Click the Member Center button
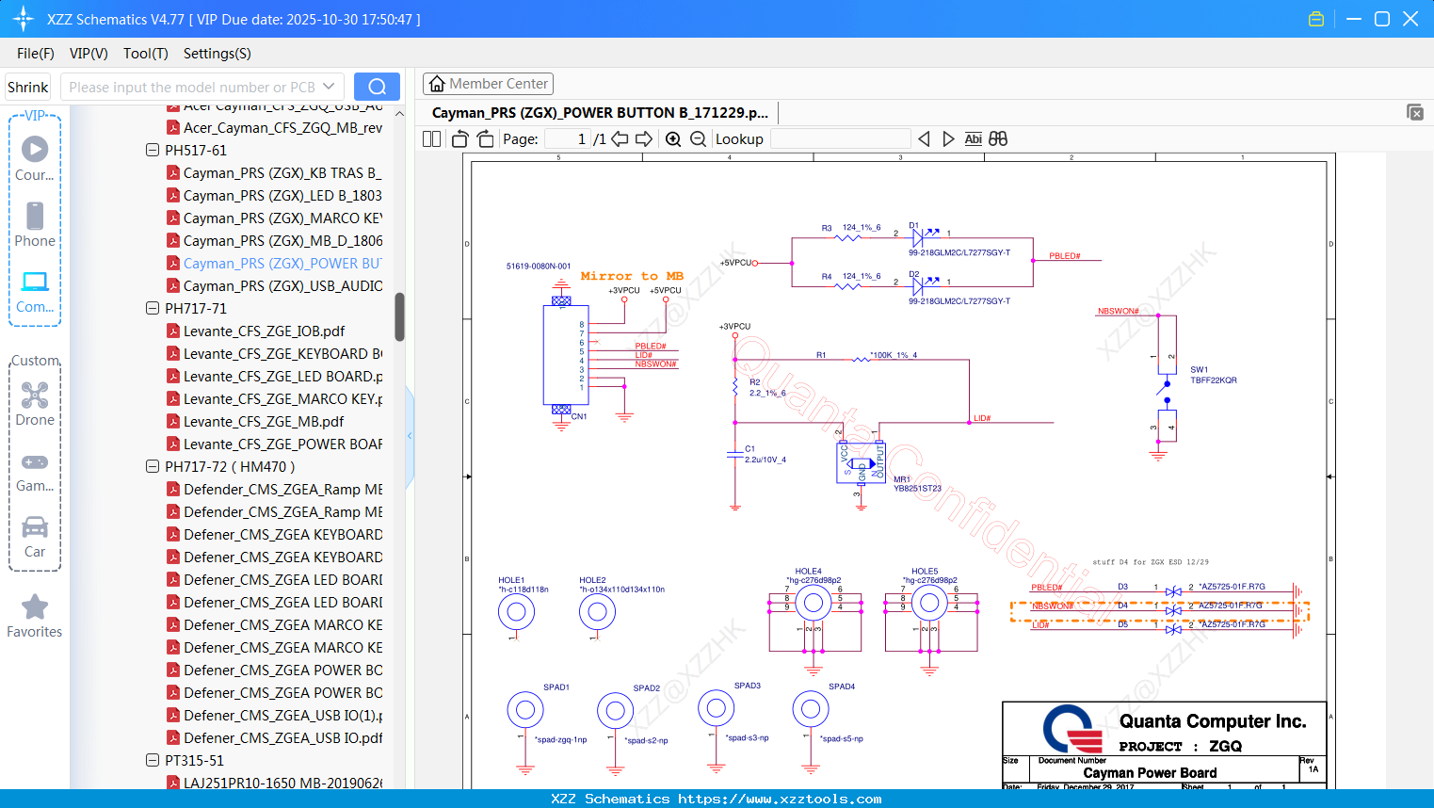The height and width of the screenshot is (808, 1434). point(488,84)
